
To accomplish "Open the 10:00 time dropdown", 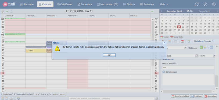I will point(214,56).
